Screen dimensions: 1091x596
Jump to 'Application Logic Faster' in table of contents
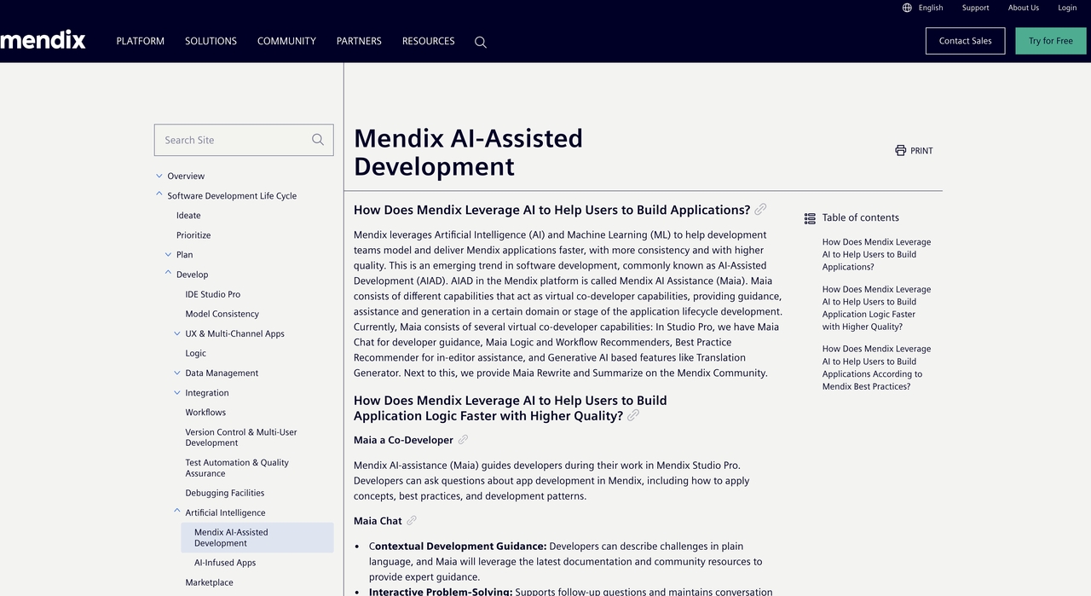[x=876, y=308]
